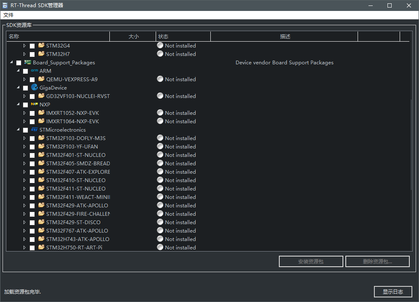Click the STM32F405-SMDZ-BREAD folder icon
This screenshot has width=419, height=302.
click(x=41, y=163)
